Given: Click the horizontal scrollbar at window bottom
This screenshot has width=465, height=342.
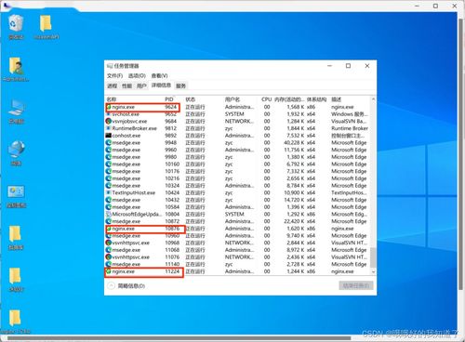Looking at the screenshot, I should click(177, 338).
